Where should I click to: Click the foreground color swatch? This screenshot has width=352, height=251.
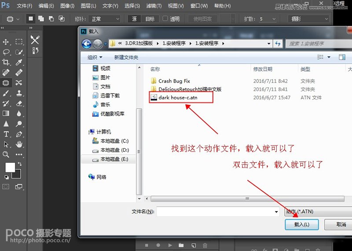click(10, 167)
